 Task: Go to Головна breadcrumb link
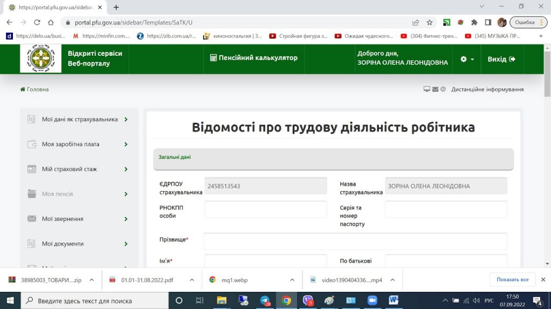[x=34, y=90]
